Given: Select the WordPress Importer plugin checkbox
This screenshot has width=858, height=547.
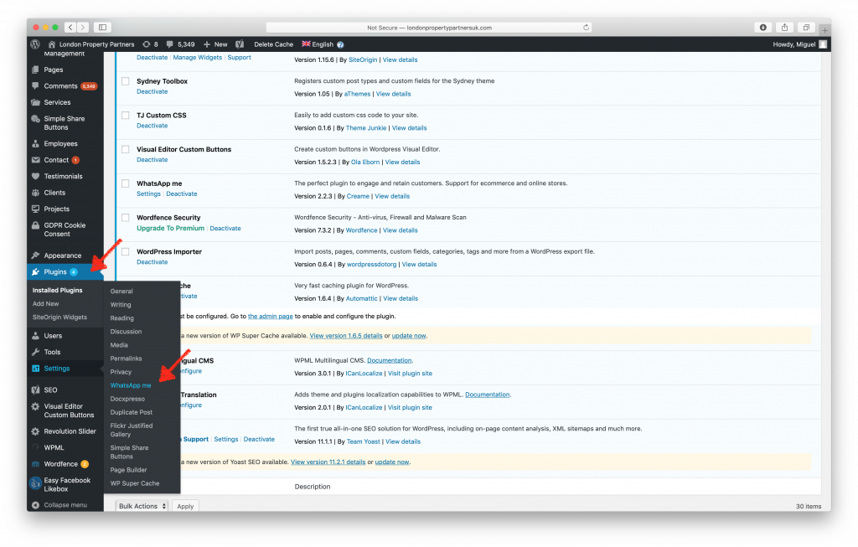Looking at the screenshot, I should click(x=126, y=251).
